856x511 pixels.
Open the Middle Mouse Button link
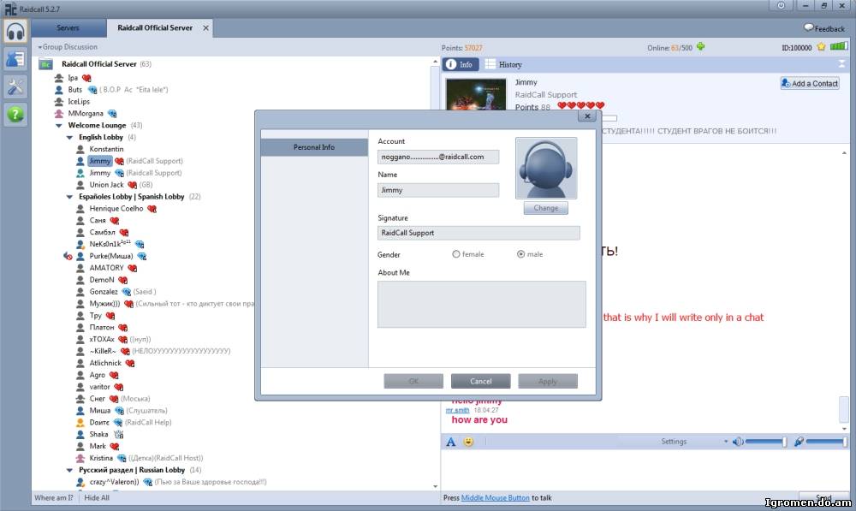tap(495, 498)
